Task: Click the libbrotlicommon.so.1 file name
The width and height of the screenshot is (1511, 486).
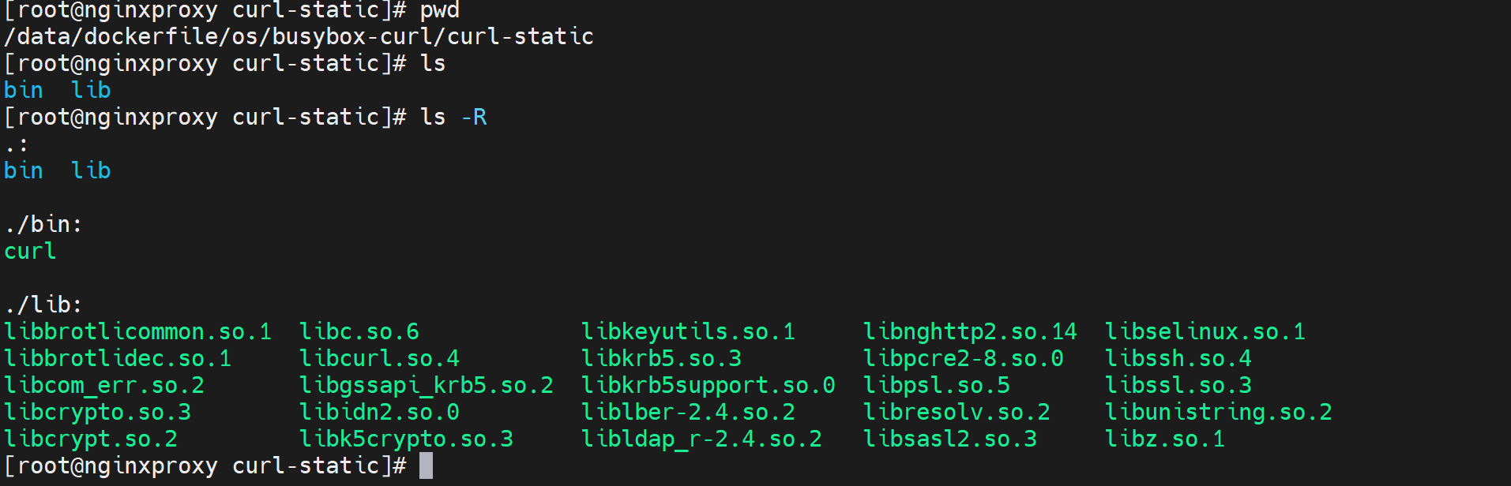Action: point(137,331)
